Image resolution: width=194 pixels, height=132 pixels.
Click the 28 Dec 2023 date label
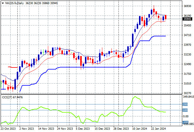click(121, 129)
